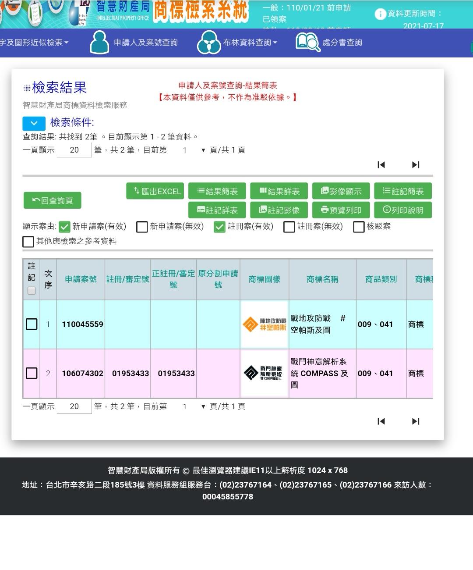Check row 2 checkbox for 106074302
Image resolution: width=473 pixels, height=570 pixels.
[32, 373]
